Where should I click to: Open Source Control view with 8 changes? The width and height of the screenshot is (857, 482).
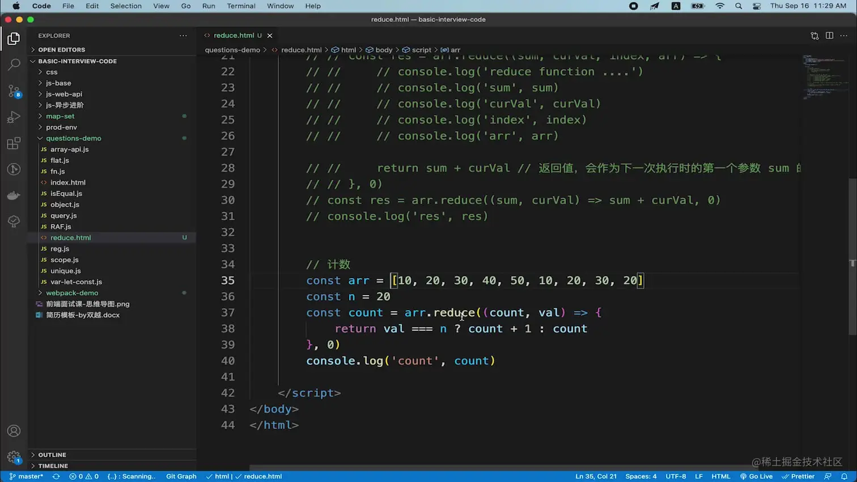[x=14, y=91]
